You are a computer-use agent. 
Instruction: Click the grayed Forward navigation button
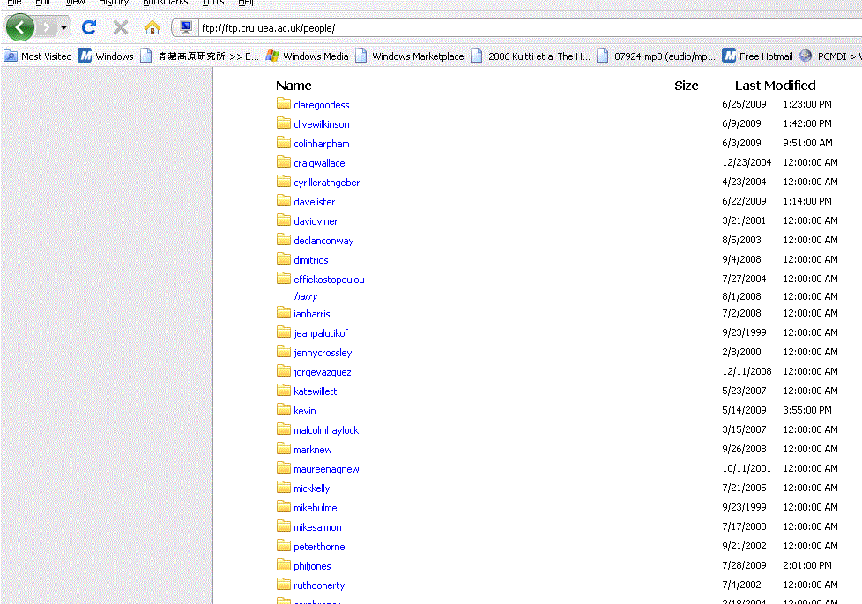(48, 27)
